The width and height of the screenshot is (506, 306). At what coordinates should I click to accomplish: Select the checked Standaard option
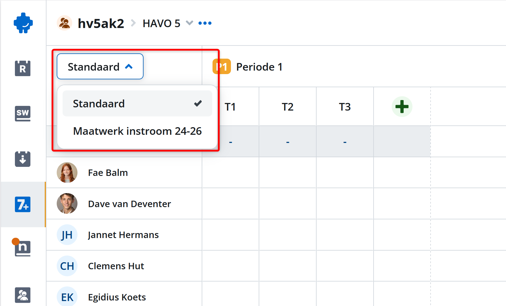[x=137, y=104]
